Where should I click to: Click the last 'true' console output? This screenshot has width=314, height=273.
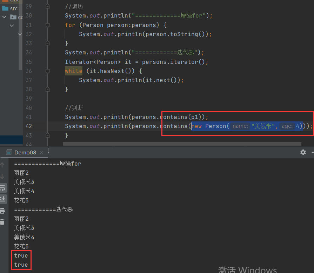(x=21, y=265)
